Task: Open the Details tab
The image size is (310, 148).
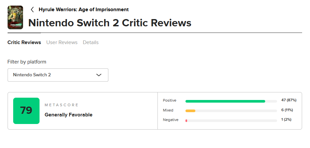Action: pos(91,42)
